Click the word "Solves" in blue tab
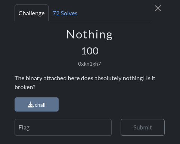The image size is (180, 144). [x=69, y=13]
